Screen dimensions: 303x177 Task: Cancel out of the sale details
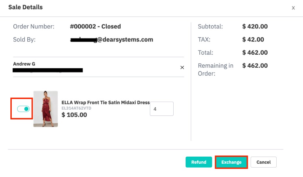click(x=263, y=162)
